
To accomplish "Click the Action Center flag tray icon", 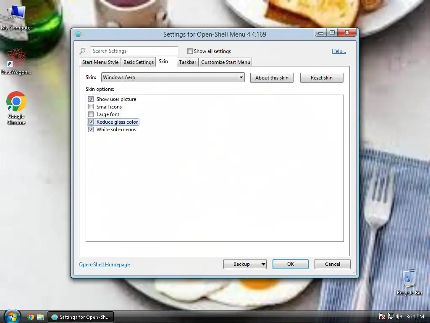I will tap(382, 317).
